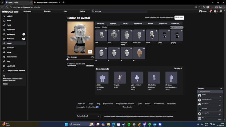Open the Avatares breadcrumb link
Screen dimensions: 226x127
click(x=97, y=27)
